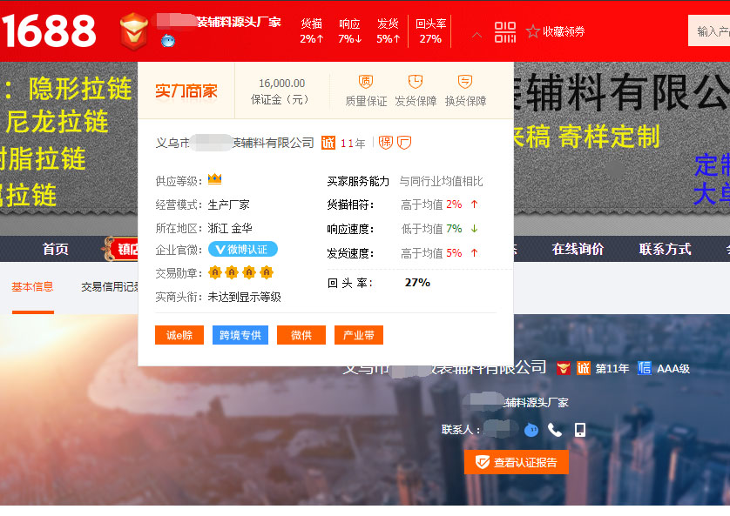This screenshot has height=516, width=730.
Task: Click the favorite star icon
Action: pyautogui.click(x=532, y=31)
